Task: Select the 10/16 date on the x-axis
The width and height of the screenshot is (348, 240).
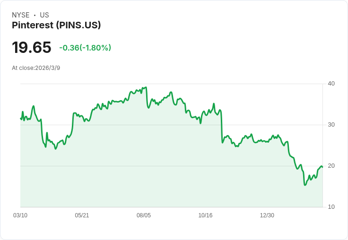Action: point(205,215)
